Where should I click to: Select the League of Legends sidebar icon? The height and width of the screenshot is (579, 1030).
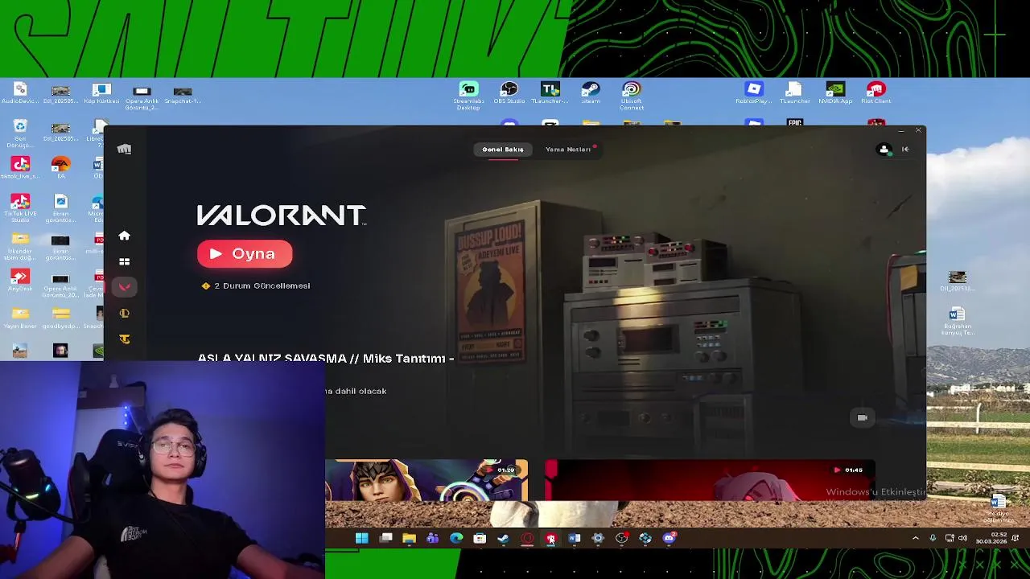pyautogui.click(x=124, y=313)
